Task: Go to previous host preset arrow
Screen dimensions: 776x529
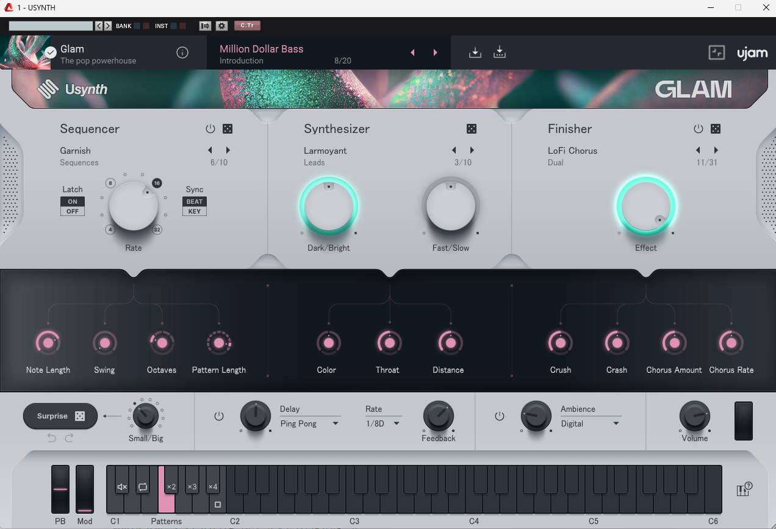Action: 98,26
